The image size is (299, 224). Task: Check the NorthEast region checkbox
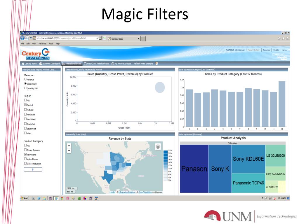pos(25,114)
